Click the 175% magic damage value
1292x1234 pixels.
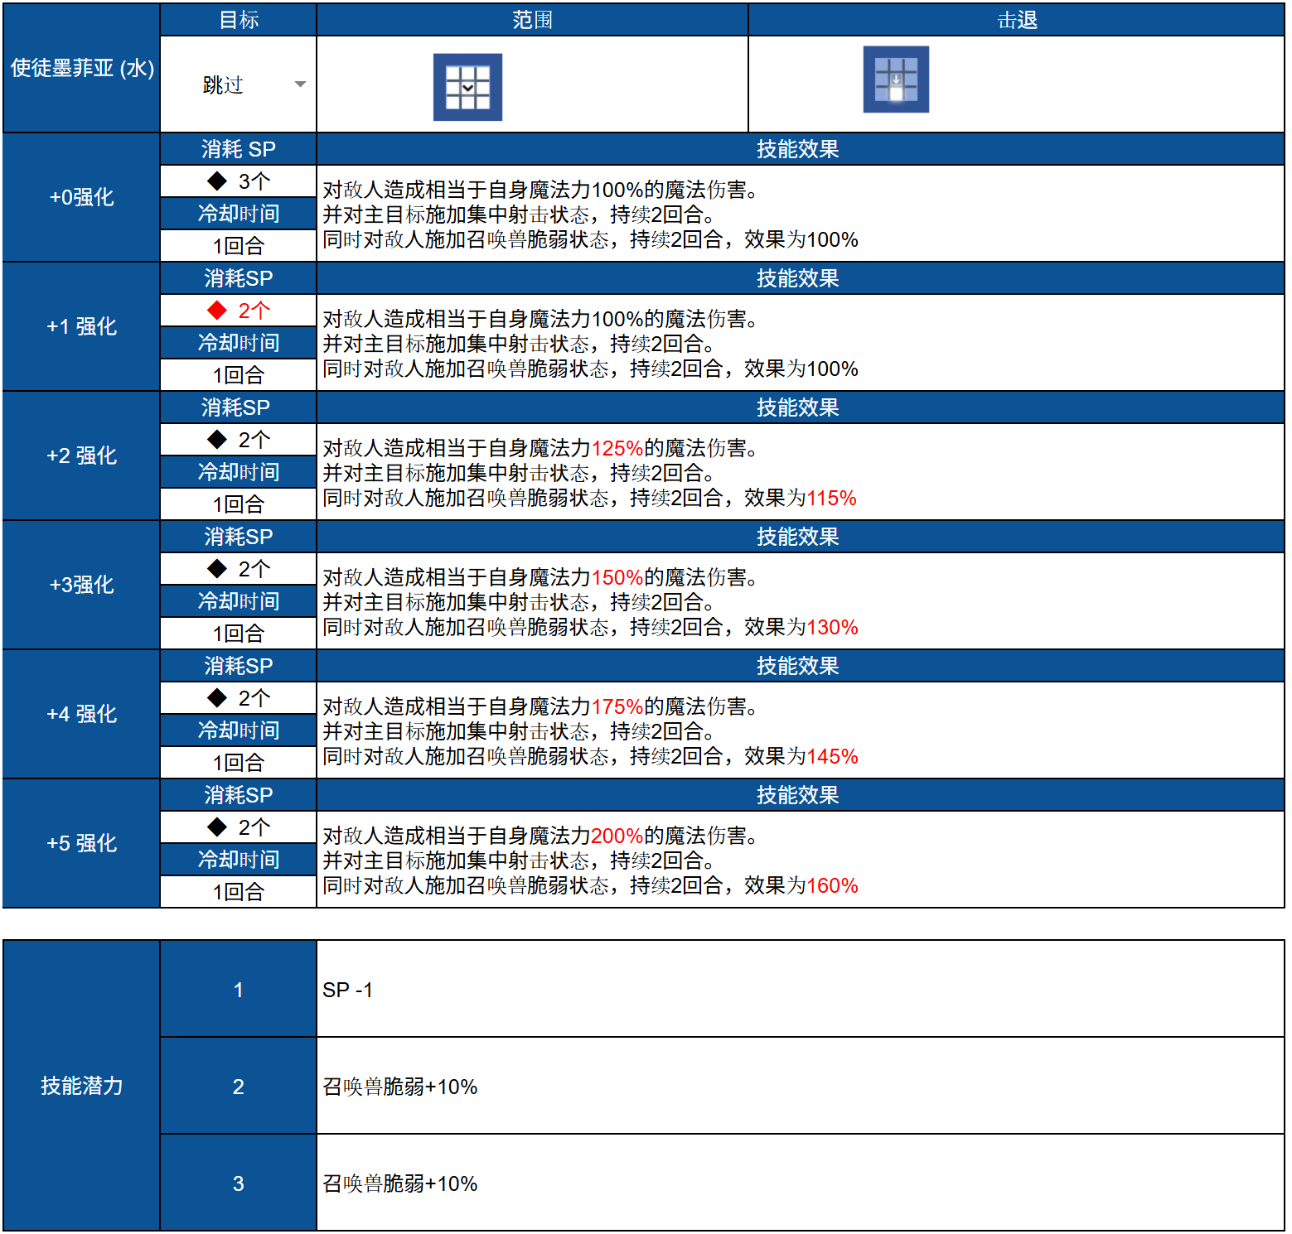pyautogui.click(x=617, y=706)
